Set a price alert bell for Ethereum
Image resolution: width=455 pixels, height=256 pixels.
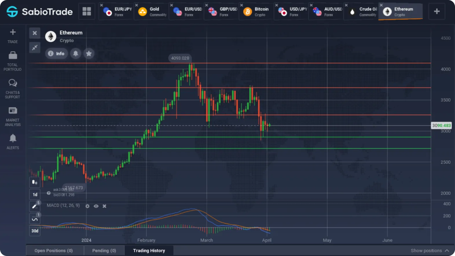(76, 53)
